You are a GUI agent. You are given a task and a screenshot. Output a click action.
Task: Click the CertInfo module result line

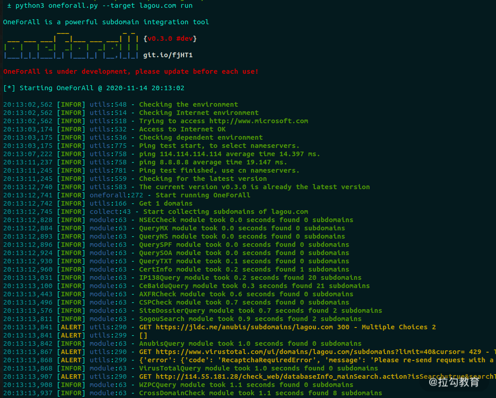point(176,269)
